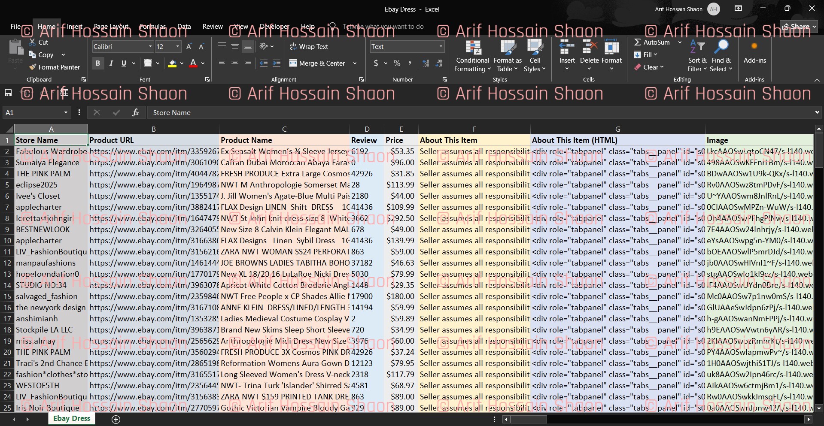Click the new sheet plus icon

click(x=116, y=420)
